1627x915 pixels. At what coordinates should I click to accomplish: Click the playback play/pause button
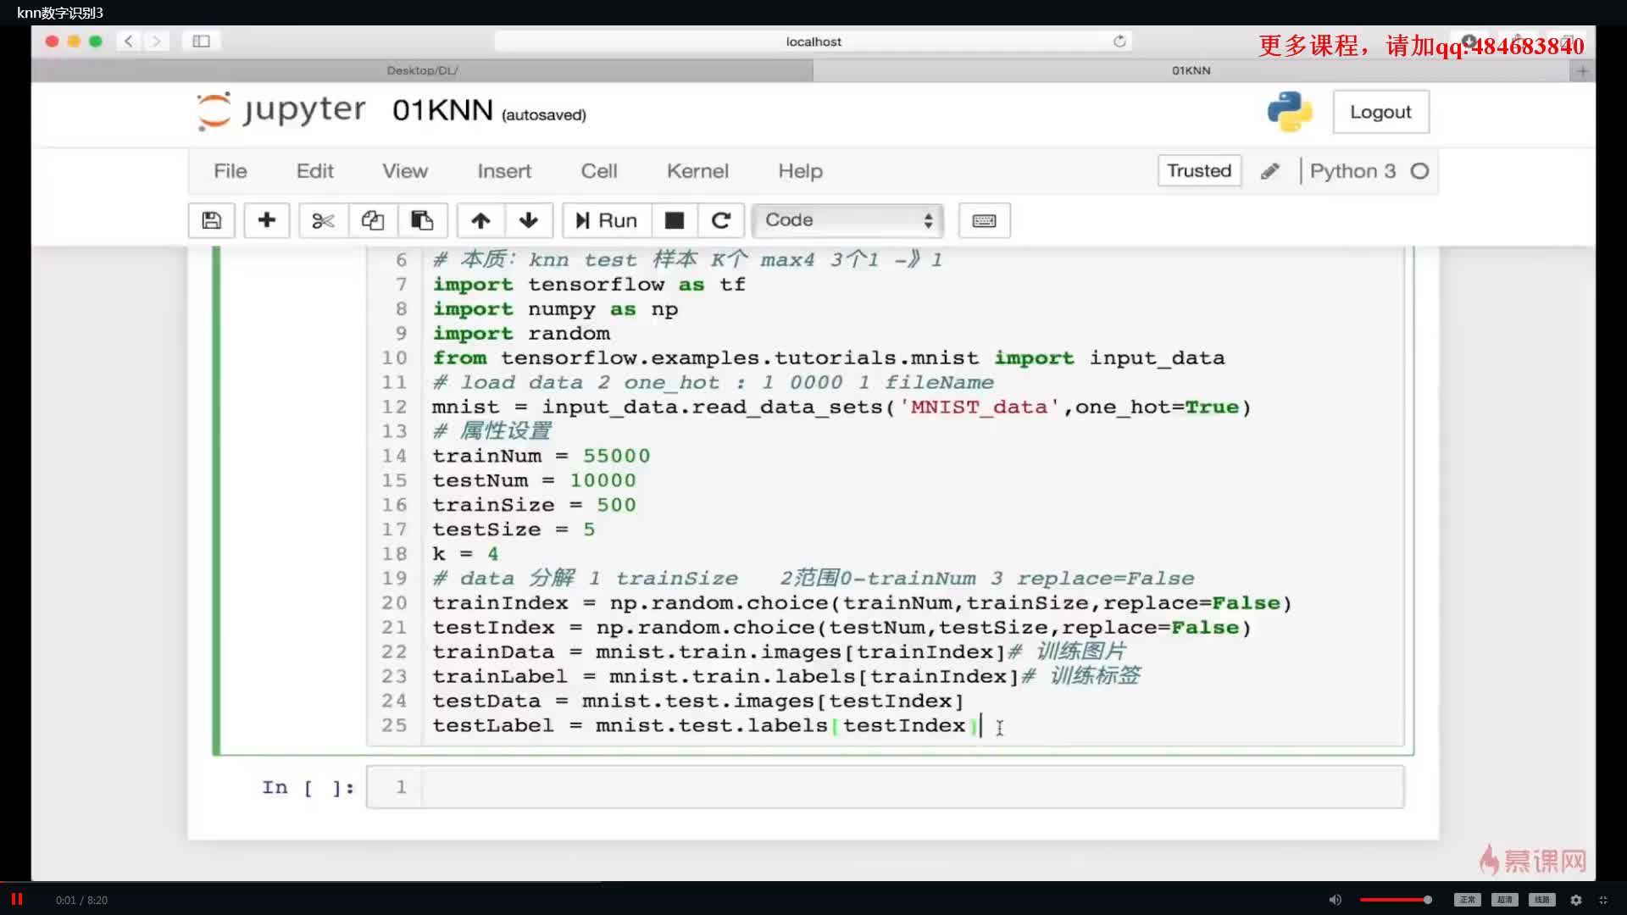[18, 900]
